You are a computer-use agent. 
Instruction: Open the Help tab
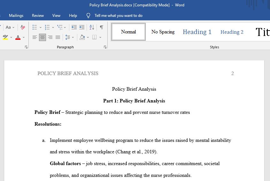tap(73, 16)
